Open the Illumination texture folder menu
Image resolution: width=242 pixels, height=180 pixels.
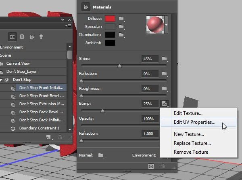tap(121, 35)
